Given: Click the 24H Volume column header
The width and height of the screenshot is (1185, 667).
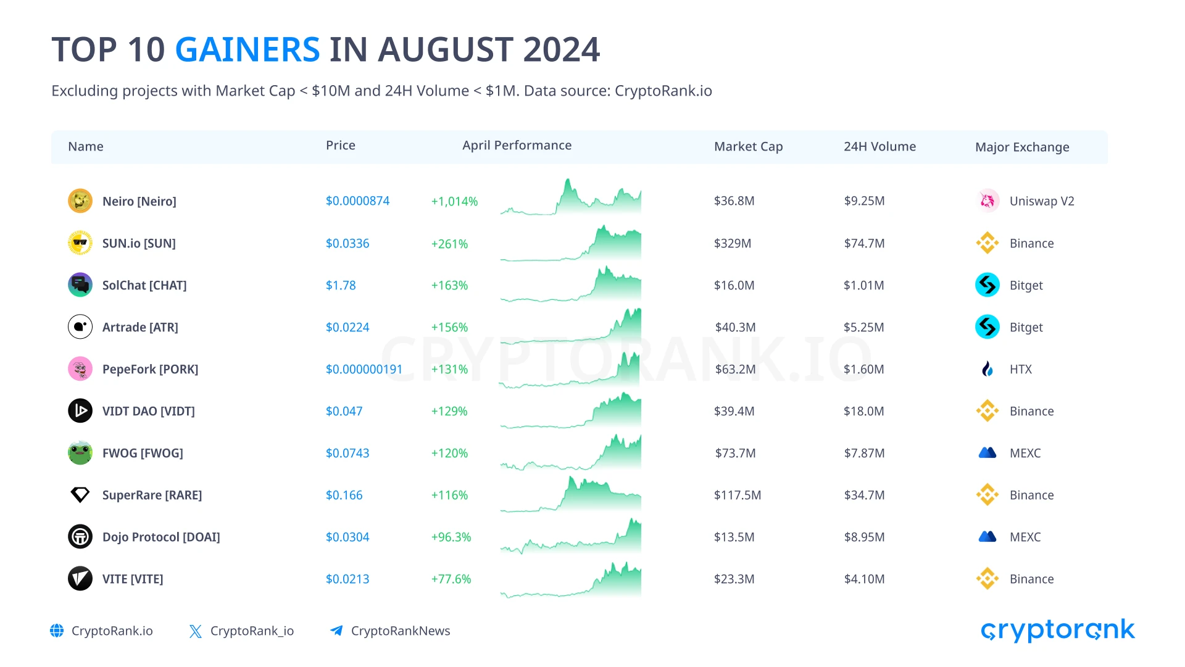Looking at the screenshot, I should click(880, 146).
